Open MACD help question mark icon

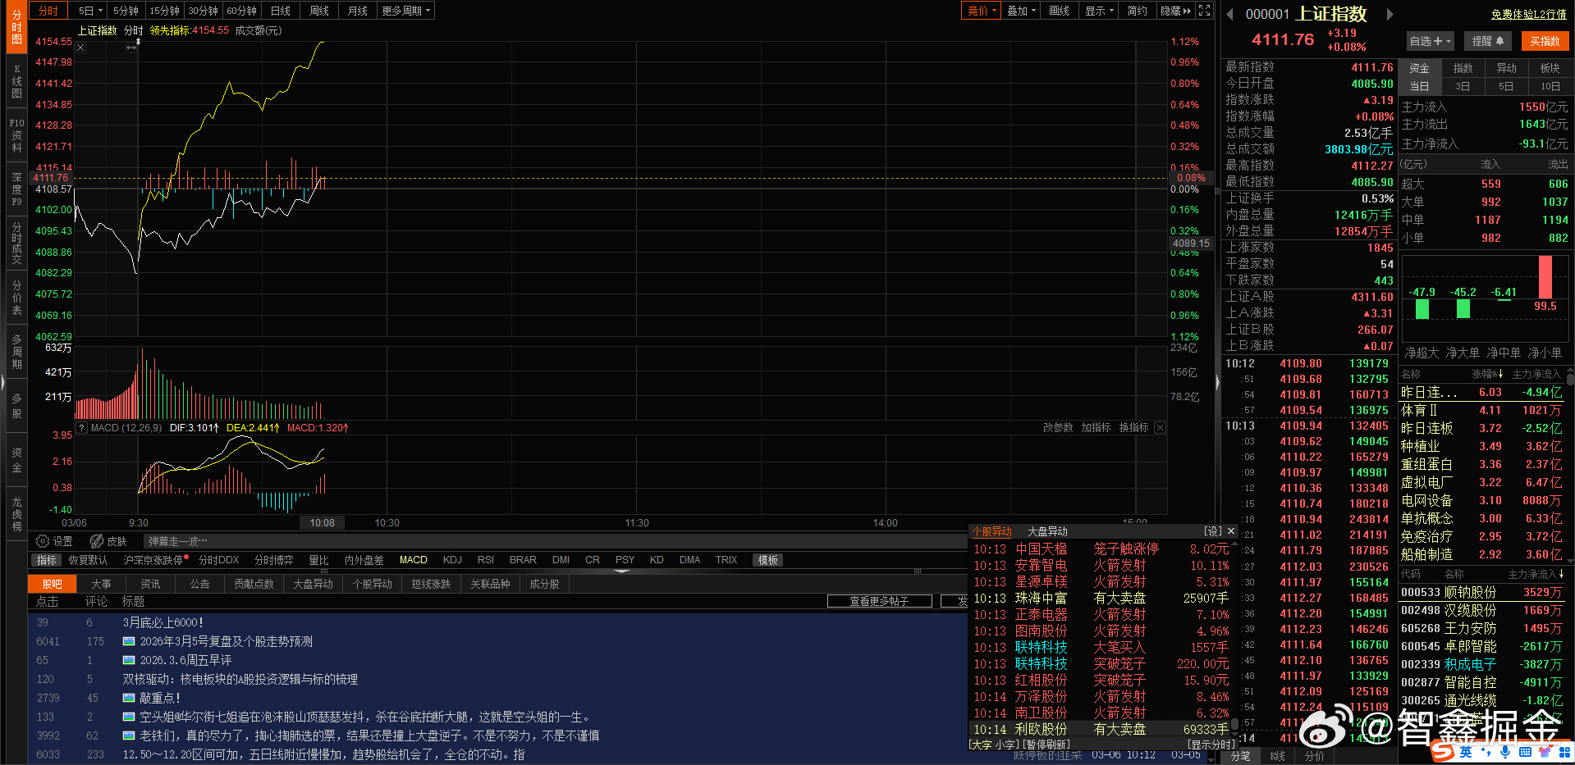[x=81, y=428]
